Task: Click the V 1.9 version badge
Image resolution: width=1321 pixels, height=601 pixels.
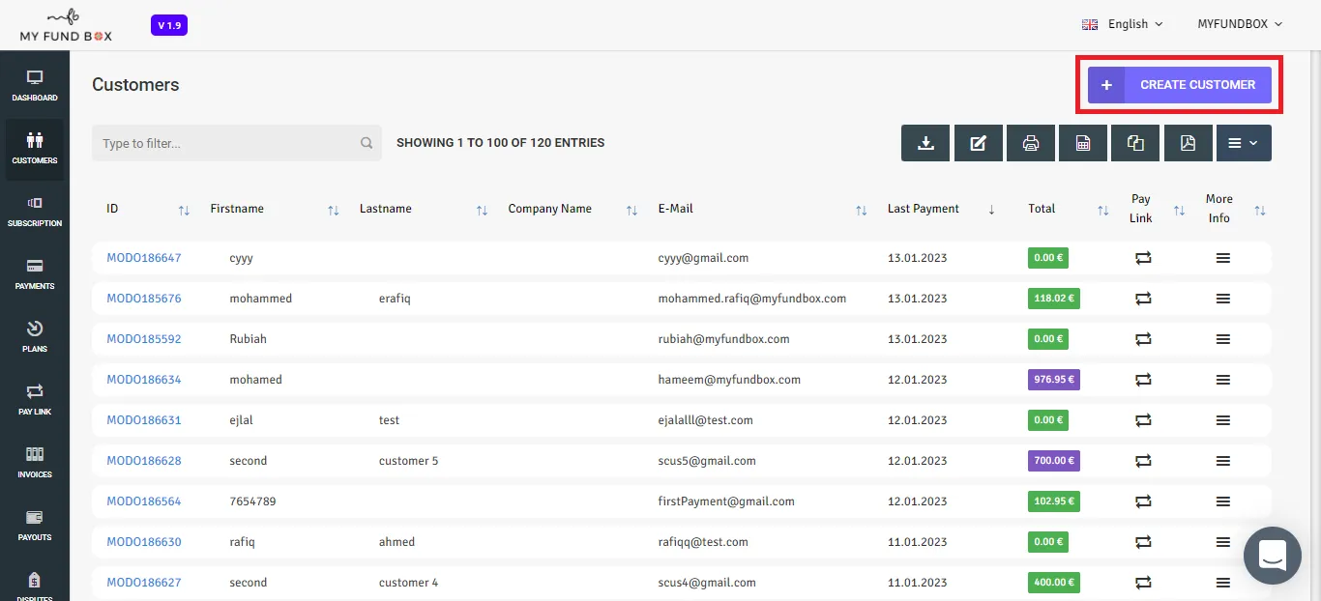Action: coord(169,25)
